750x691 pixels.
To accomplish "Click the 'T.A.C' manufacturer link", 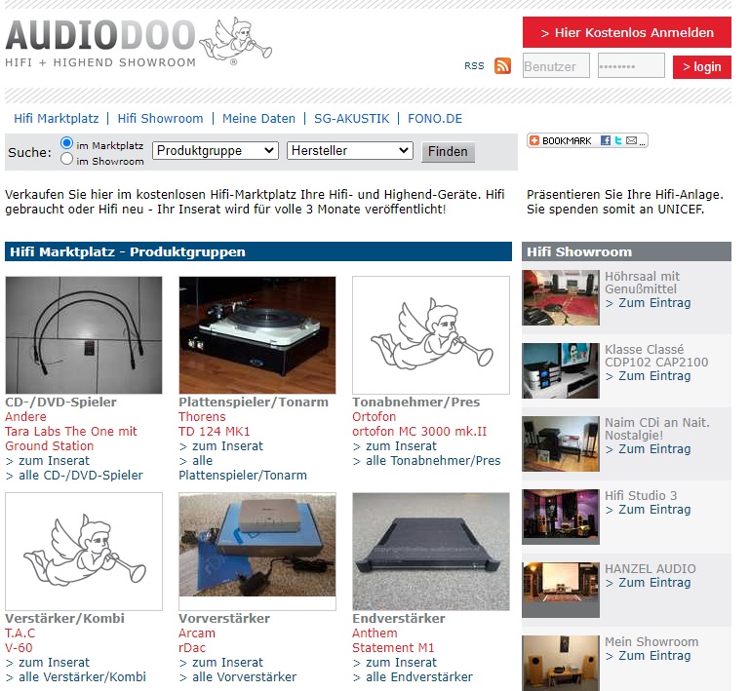I will 20,633.
